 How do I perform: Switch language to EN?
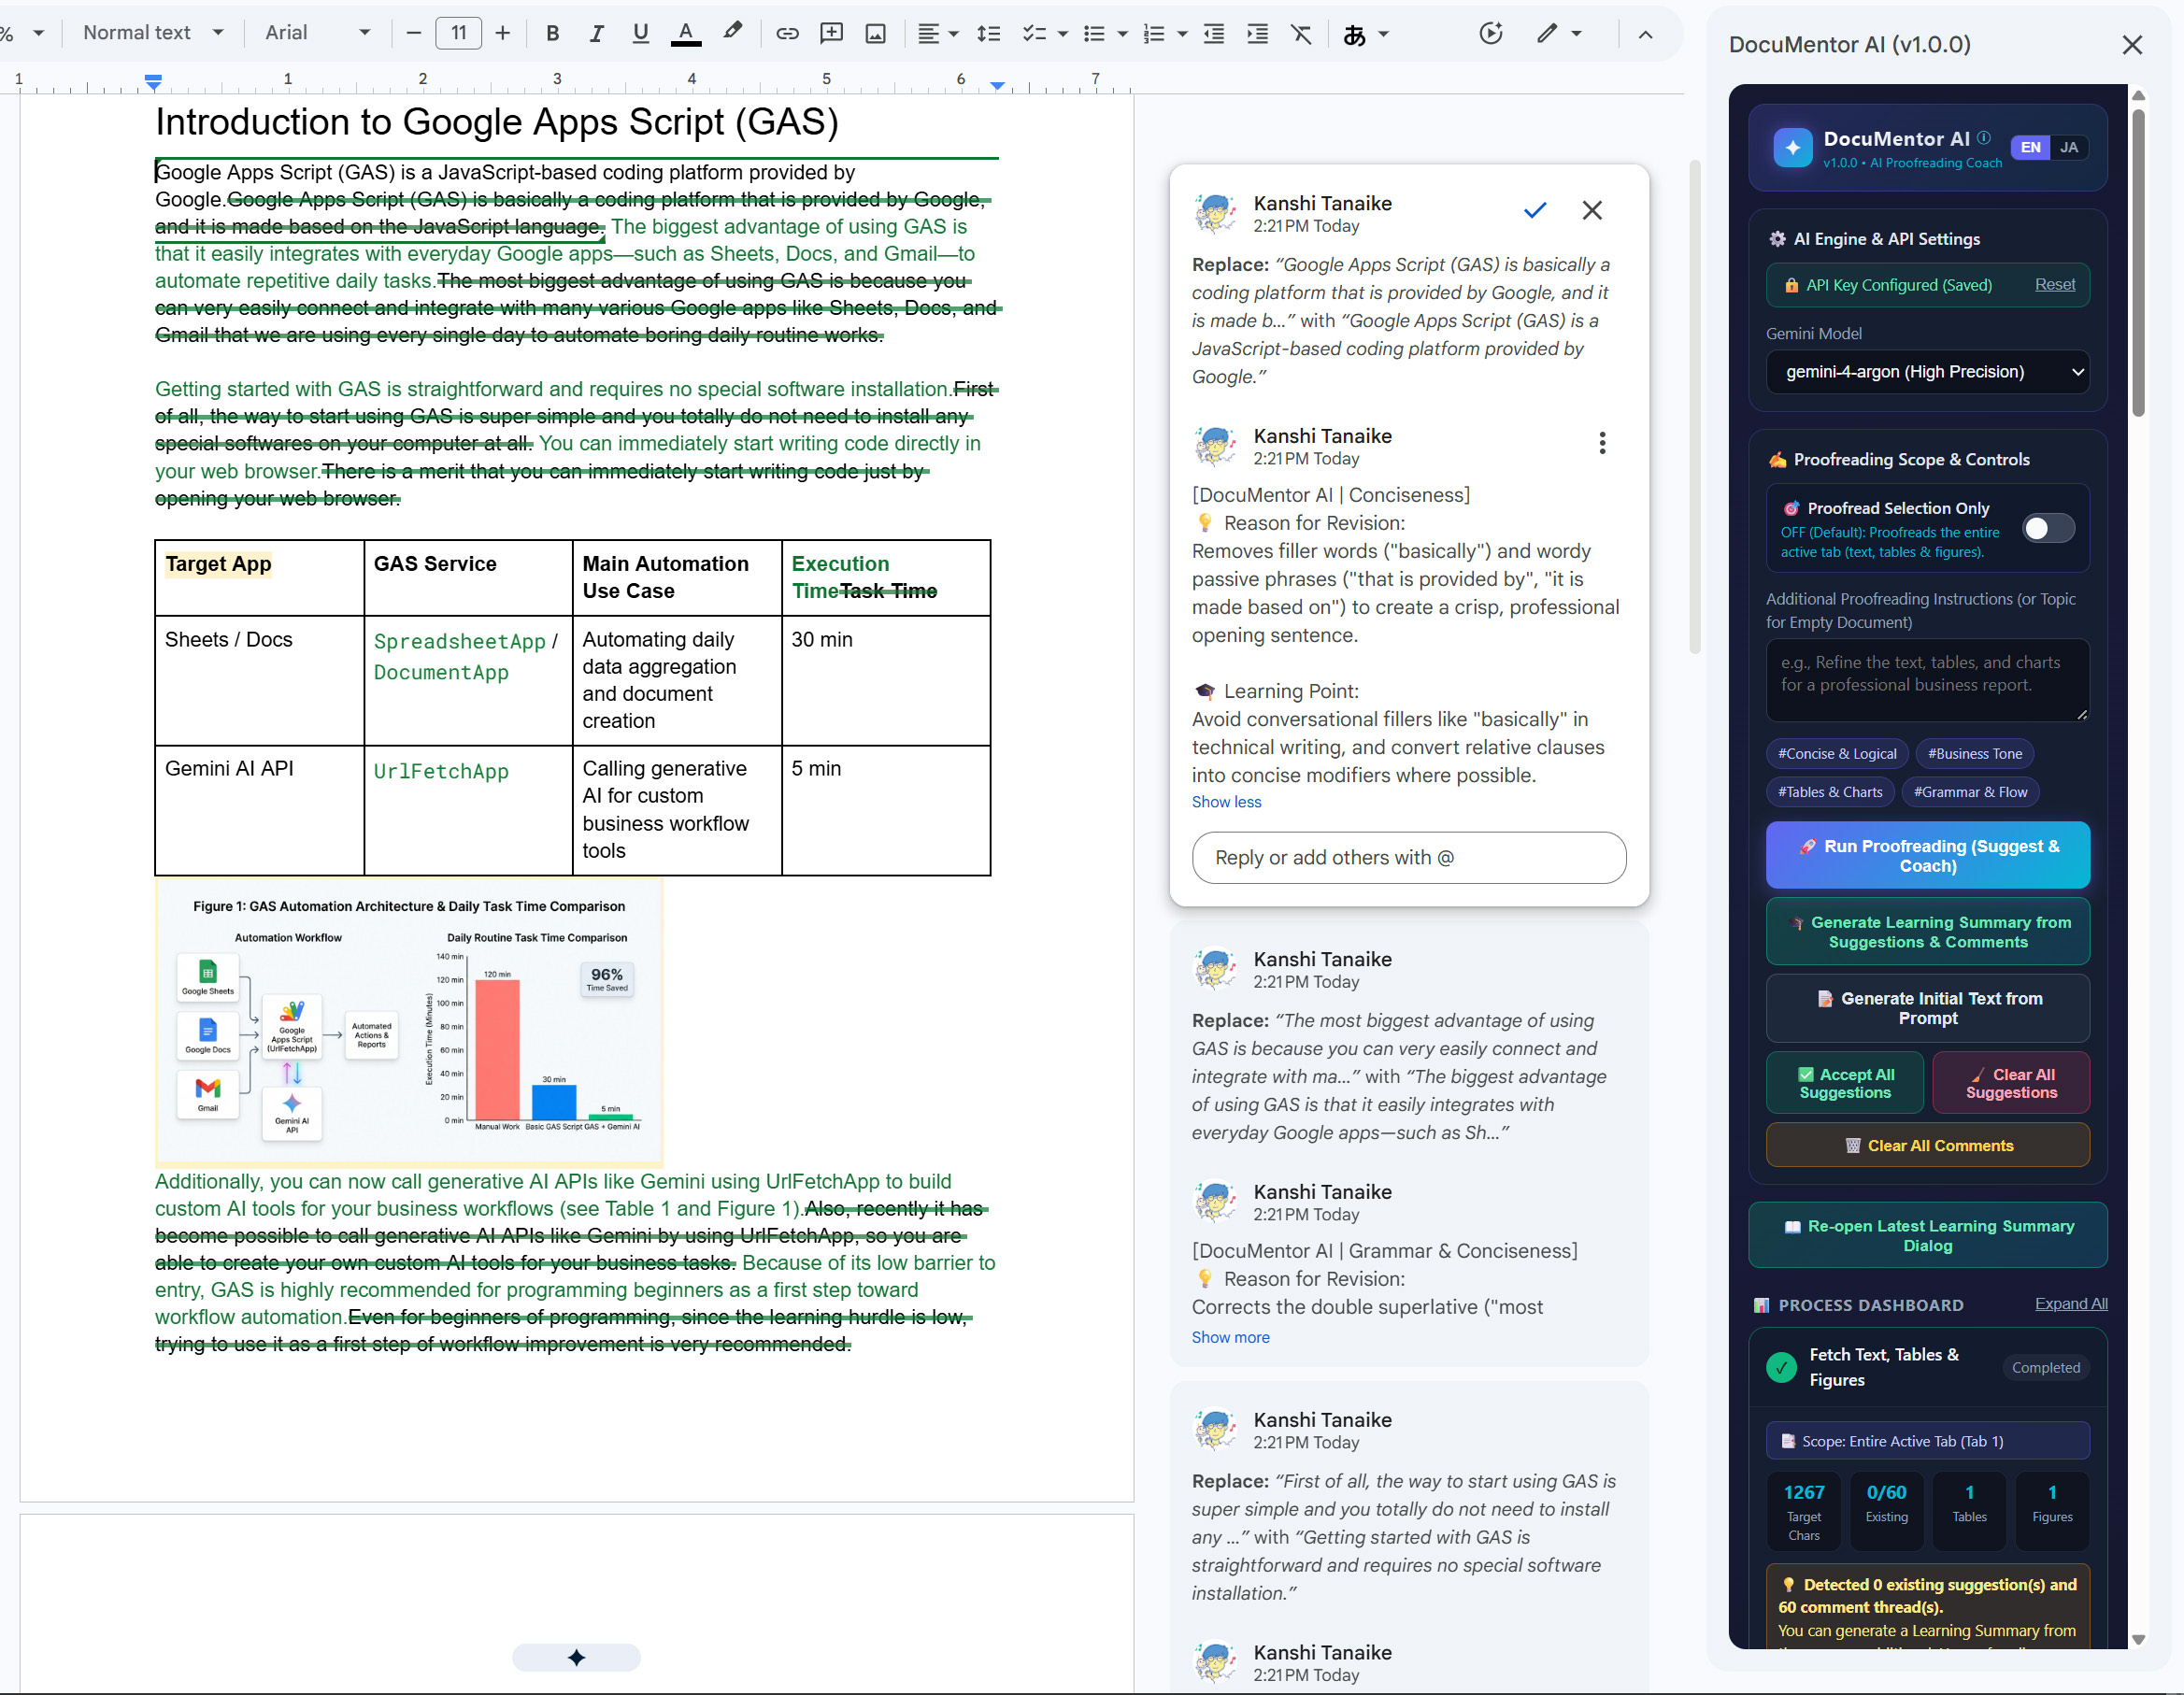pos(2030,147)
